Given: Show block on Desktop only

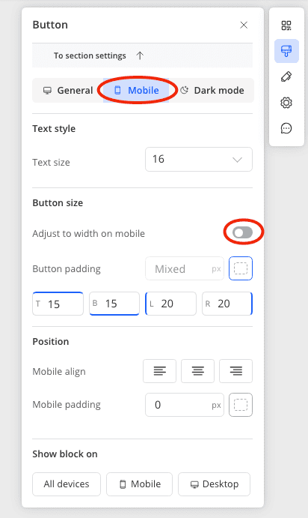Looking at the screenshot, I should (x=214, y=484).
